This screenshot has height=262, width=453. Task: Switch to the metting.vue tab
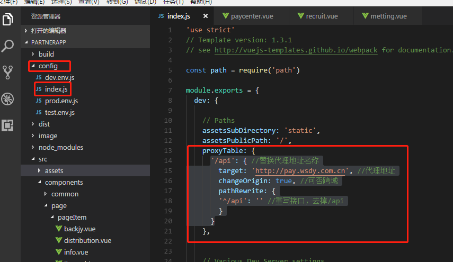tap(388, 16)
